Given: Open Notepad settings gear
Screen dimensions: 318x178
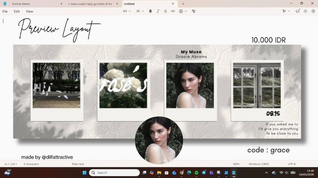Looking at the screenshot, I should 313,11.
